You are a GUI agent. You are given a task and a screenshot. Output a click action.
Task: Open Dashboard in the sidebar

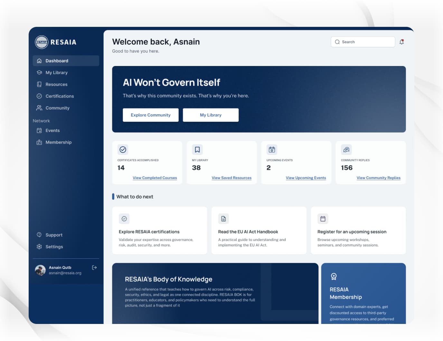[66, 61]
